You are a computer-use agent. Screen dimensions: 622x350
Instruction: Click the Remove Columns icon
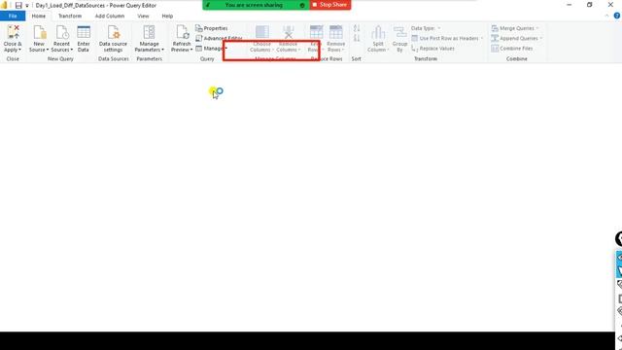289,32
